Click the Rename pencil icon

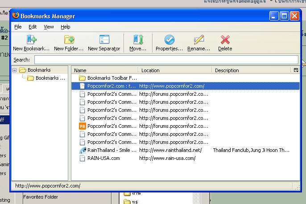click(199, 40)
